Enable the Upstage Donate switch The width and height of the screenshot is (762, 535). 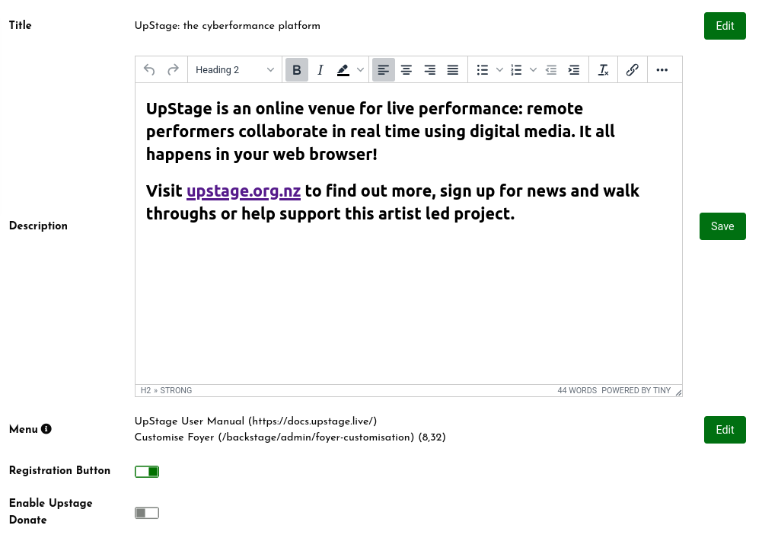(x=147, y=513)
